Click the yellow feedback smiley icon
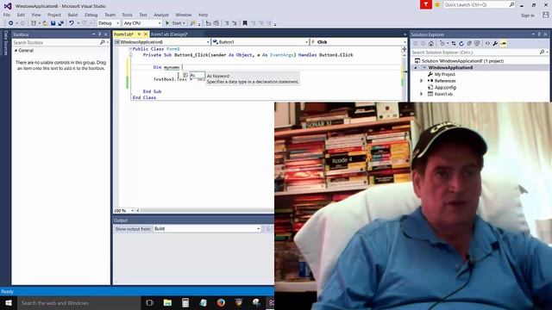Screen dimensions: 552x310 pos(437,4)
